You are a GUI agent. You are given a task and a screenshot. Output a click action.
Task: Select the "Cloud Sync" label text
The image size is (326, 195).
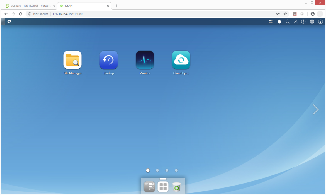(181, 73)
